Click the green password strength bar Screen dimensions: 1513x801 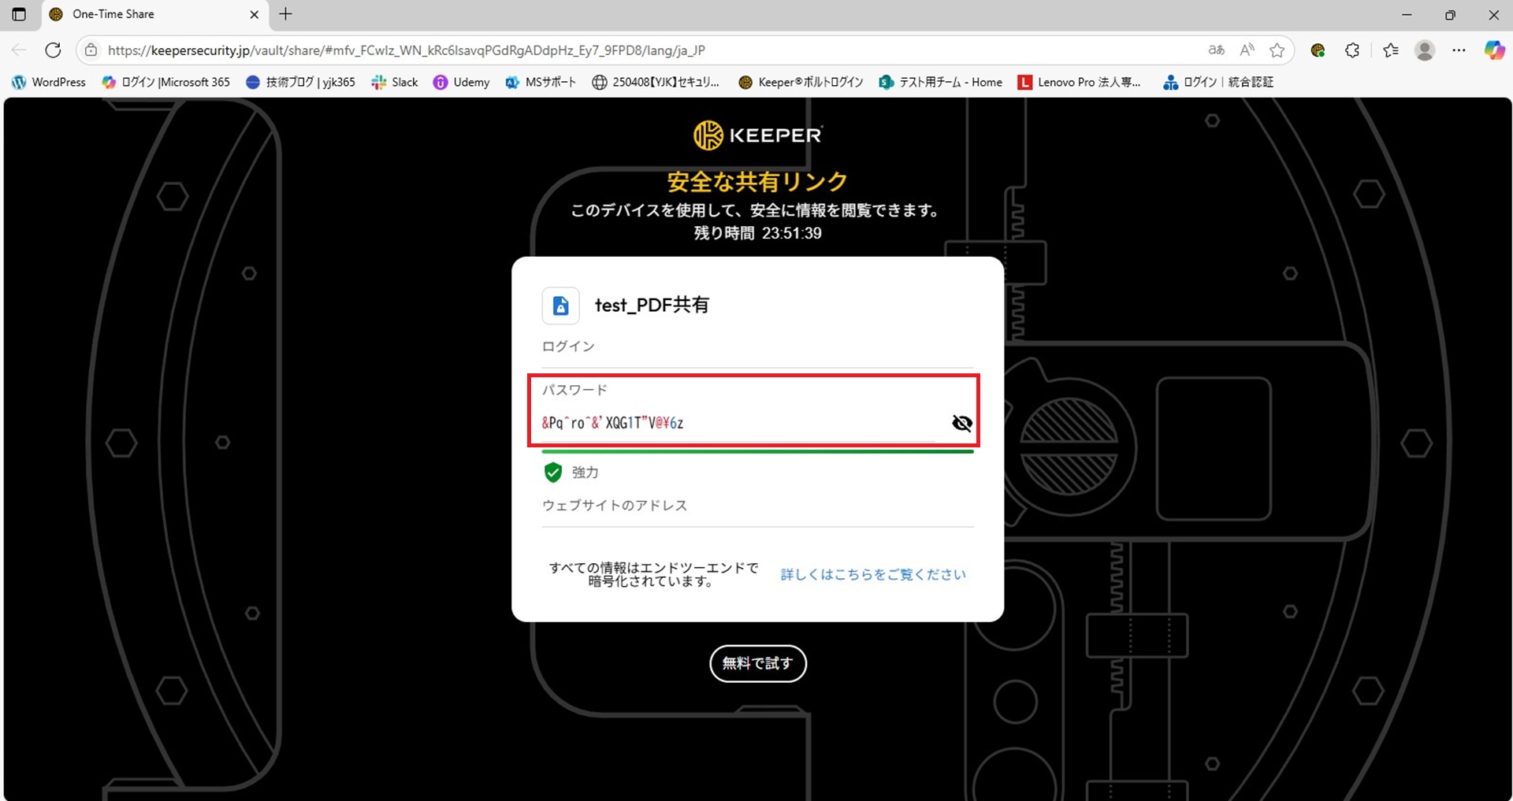coord(757,451)
